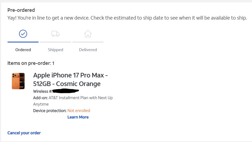Click the Ordered checkmark circle icon
This screenshot has height=142, width=252.
coord(23,34)
